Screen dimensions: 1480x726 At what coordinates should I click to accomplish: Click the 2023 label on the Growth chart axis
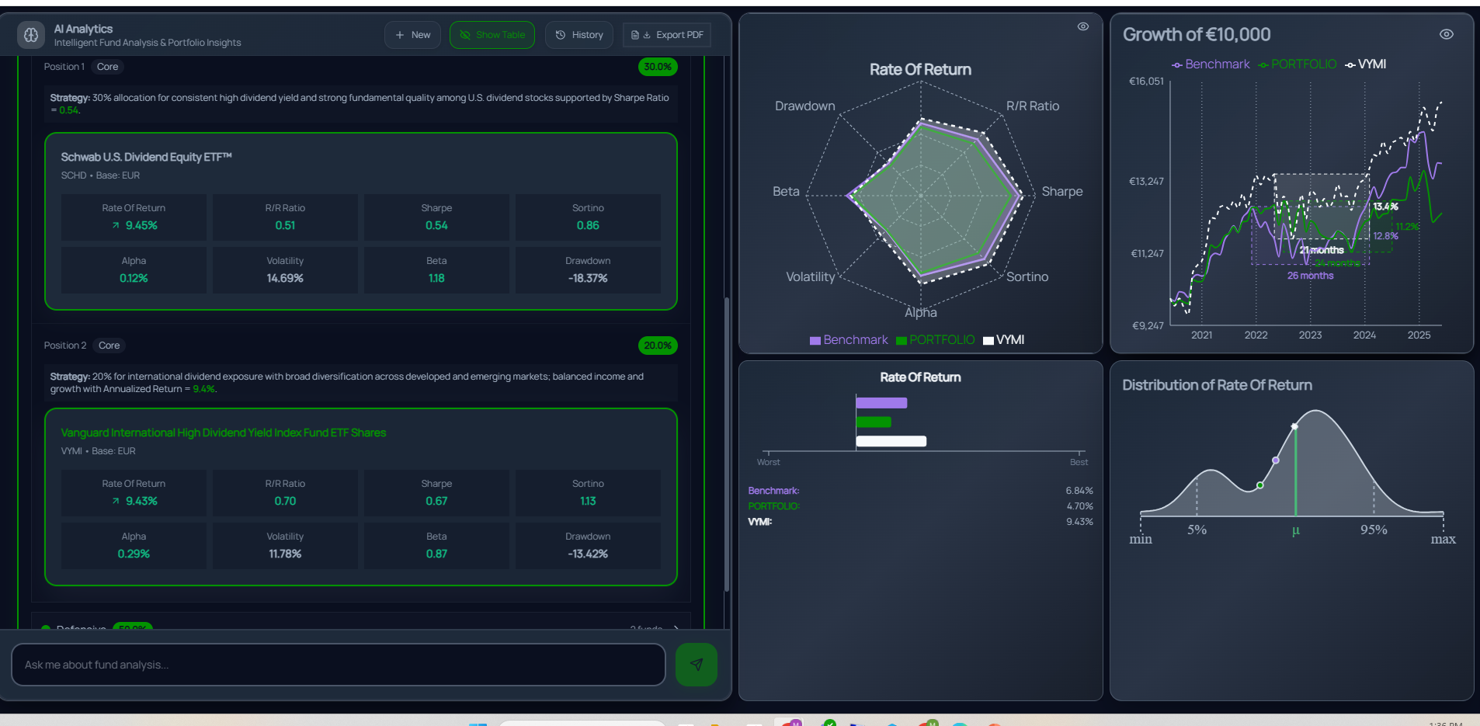click(1310, 335)
